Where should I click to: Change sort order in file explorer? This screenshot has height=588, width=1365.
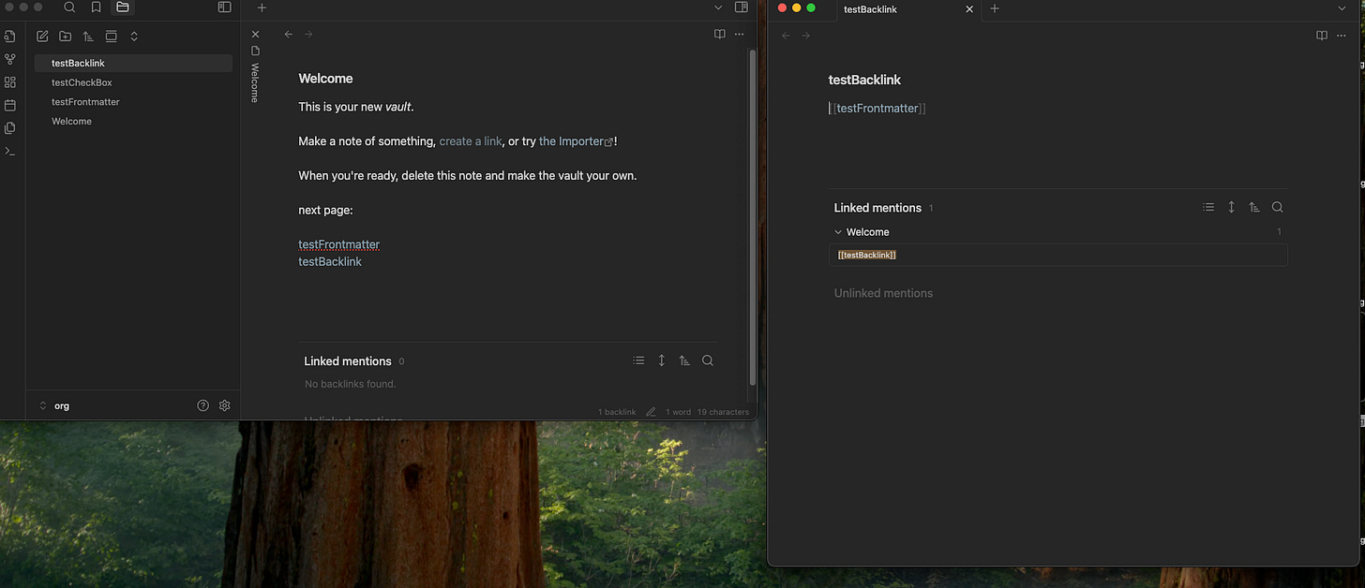(x=88, y=37)
